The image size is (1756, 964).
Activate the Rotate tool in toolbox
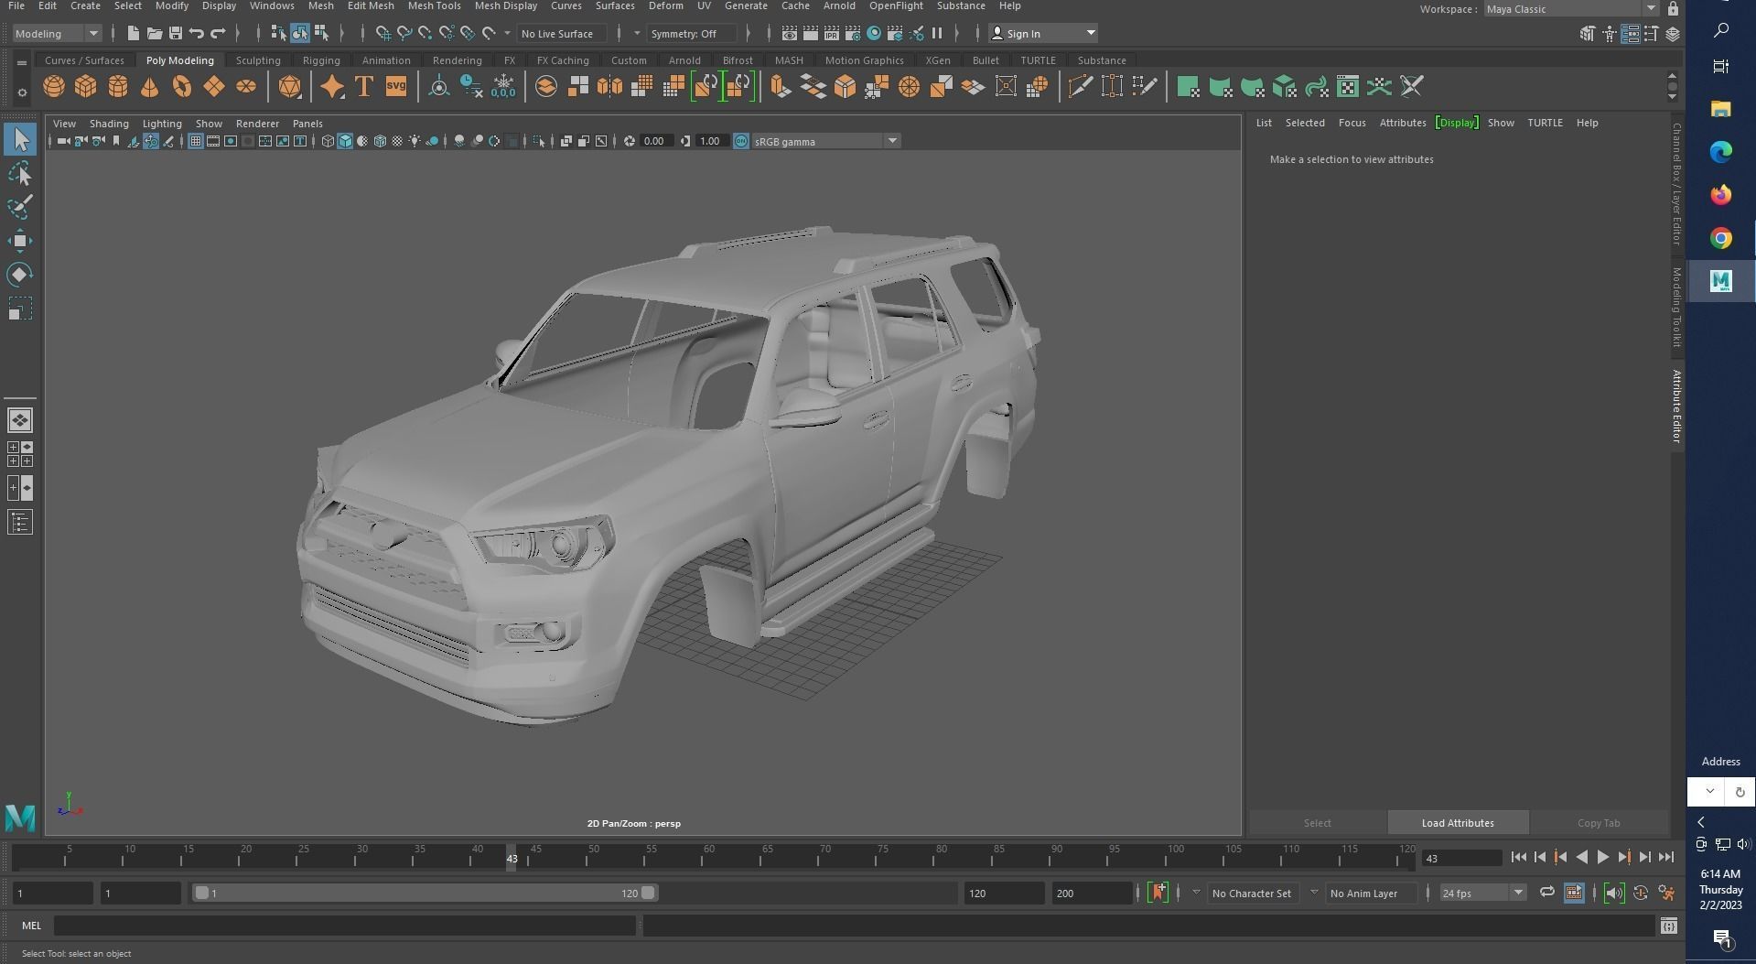pos(20,276)
